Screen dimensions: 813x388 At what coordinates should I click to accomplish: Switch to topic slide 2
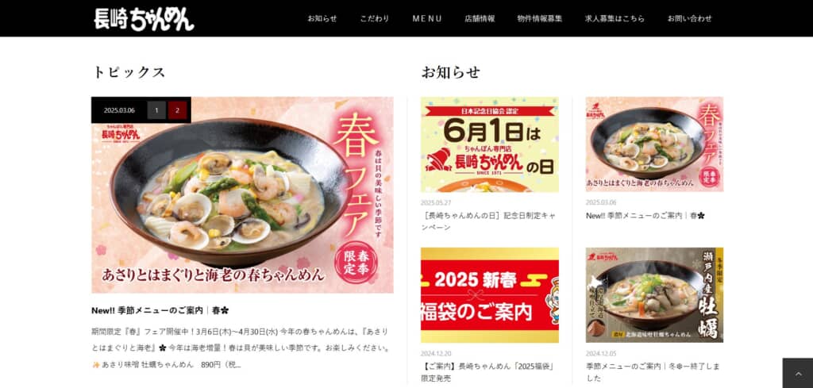pyautogui.click(x=177, y=110)
